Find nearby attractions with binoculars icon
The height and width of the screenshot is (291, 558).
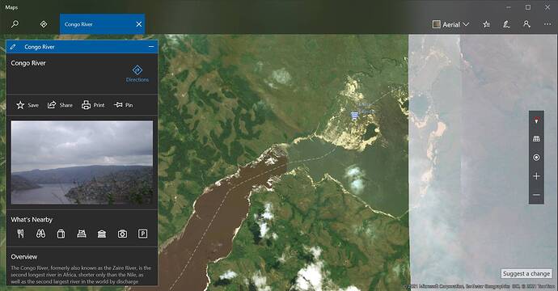click(41, 234)
